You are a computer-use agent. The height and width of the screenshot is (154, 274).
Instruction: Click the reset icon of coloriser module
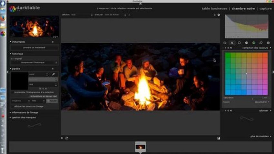click(x=228, y=110)
